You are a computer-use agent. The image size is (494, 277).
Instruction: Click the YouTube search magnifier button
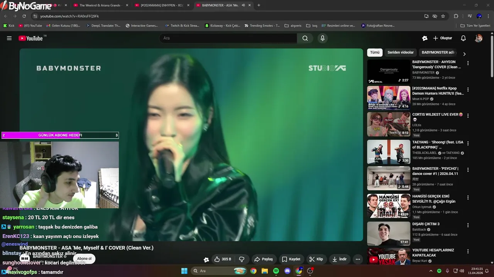pyautogui.click(x=305, y=38)
